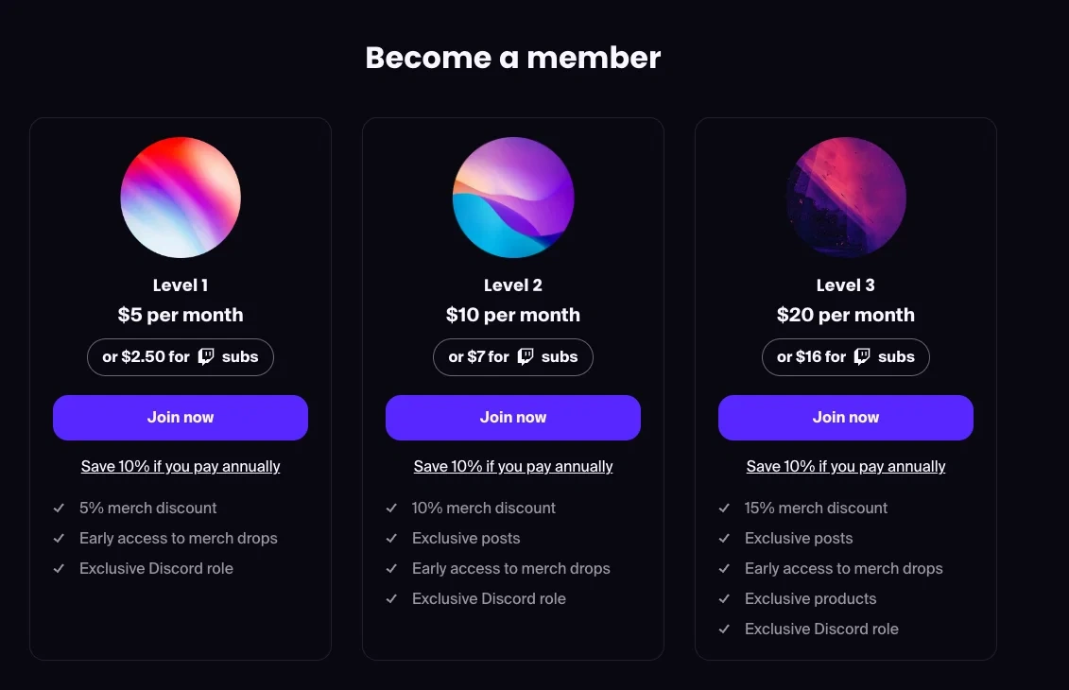
Task: Click the or $7 for subs pill
Action: 512,356
